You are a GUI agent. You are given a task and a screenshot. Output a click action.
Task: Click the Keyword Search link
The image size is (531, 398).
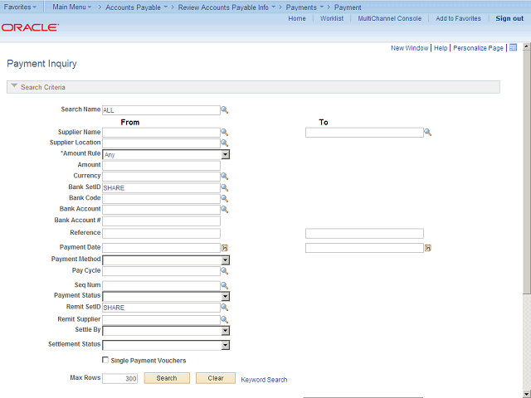[x=264, y=380]
